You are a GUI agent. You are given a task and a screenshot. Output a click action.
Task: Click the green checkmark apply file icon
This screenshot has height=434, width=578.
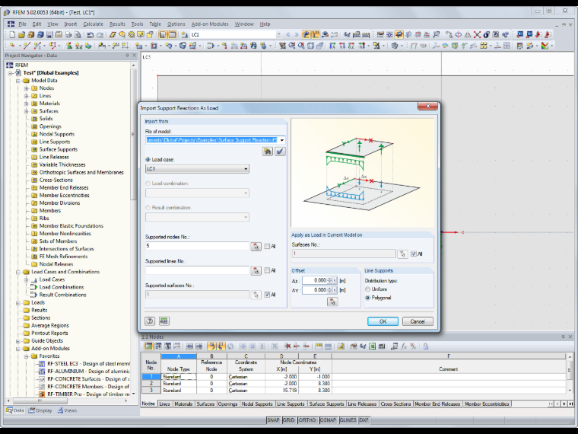tap(280, 152)
